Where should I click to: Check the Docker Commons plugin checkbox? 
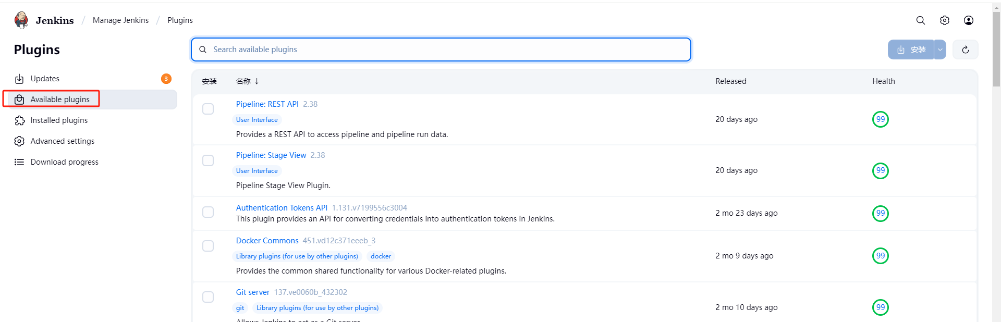click(208, 246)
